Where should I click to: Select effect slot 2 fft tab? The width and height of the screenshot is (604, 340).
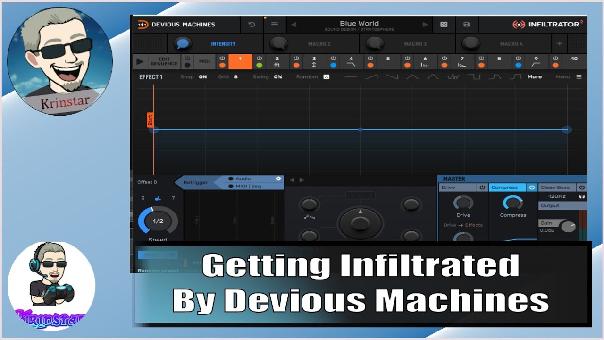[x=277, y=61]
